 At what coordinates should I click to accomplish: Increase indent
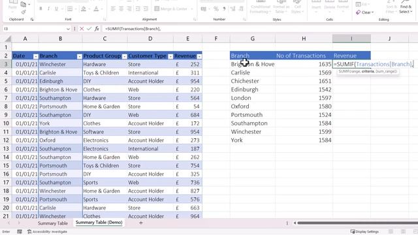(146, 8)
